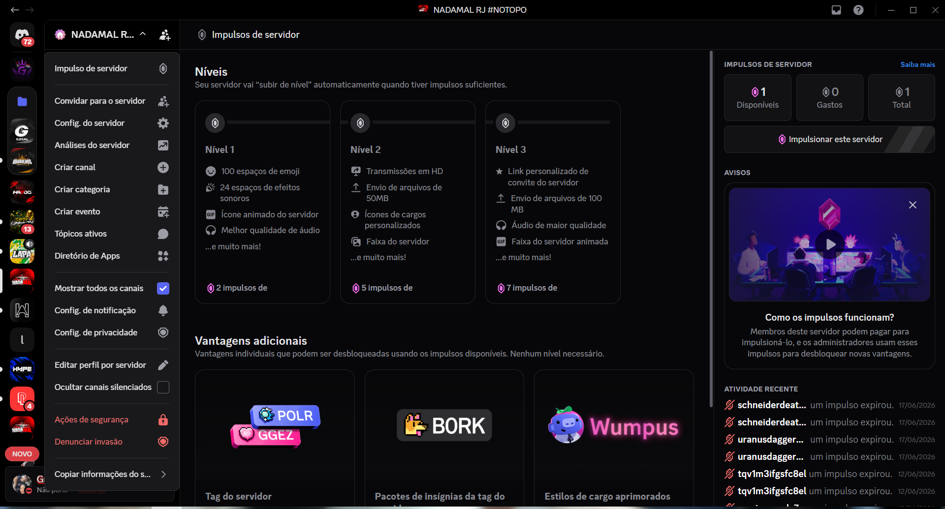Click 'Como os impulsos funcionam?' heading
The image size is (945, 509).
point(829,317)
